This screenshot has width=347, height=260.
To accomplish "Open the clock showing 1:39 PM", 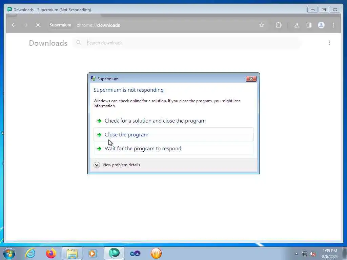I will click(330, 254).
